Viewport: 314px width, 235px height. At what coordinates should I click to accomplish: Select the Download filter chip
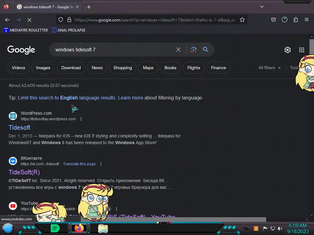coord(71,68)
